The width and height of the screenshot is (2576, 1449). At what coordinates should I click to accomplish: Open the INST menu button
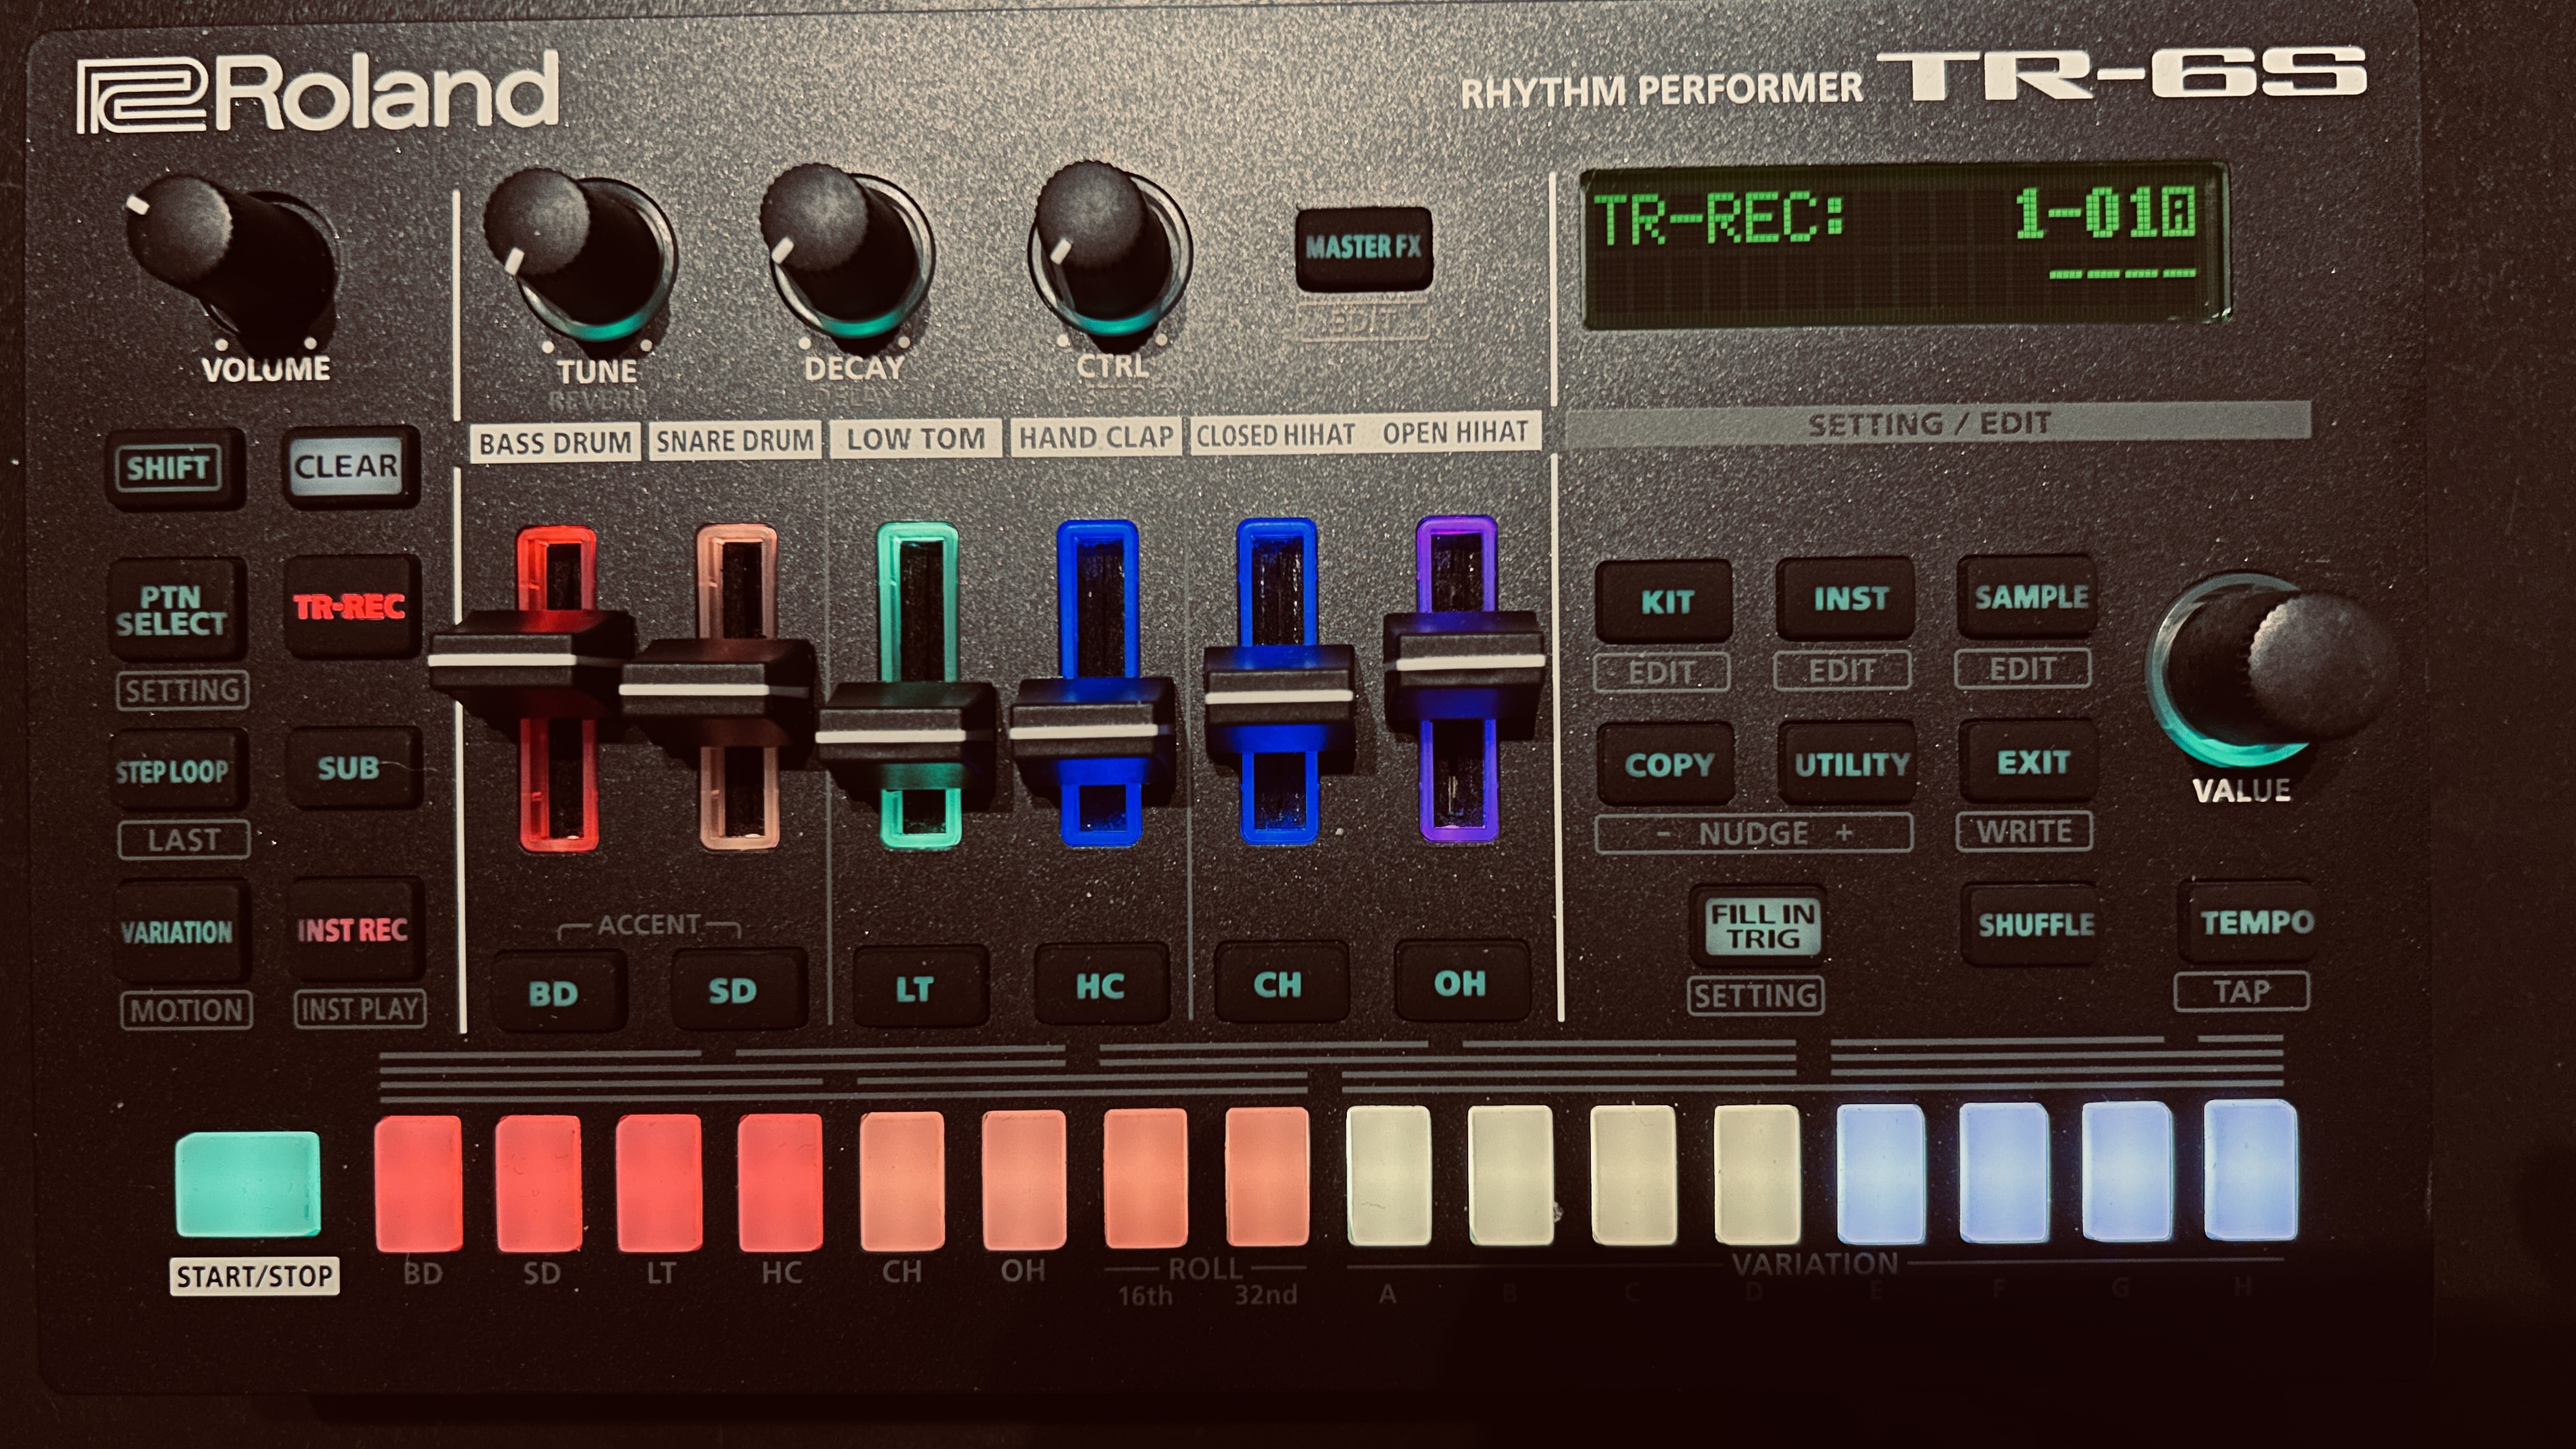click(1846, 599)
